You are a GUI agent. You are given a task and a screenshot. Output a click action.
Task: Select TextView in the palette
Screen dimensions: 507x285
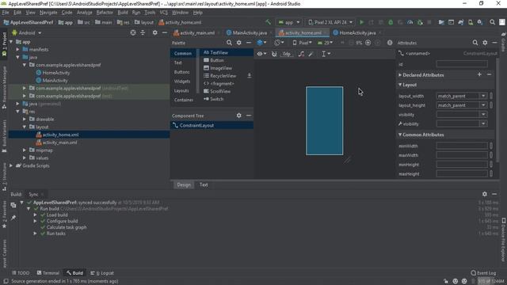[x=215, y=52]
